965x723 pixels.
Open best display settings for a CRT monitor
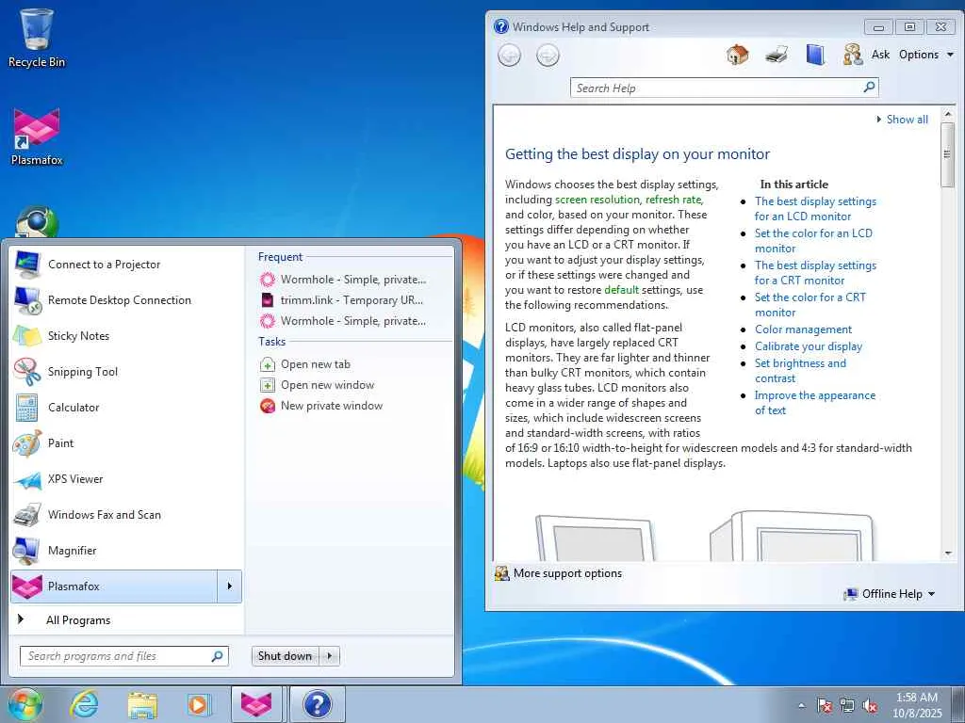tap(815, 272)
